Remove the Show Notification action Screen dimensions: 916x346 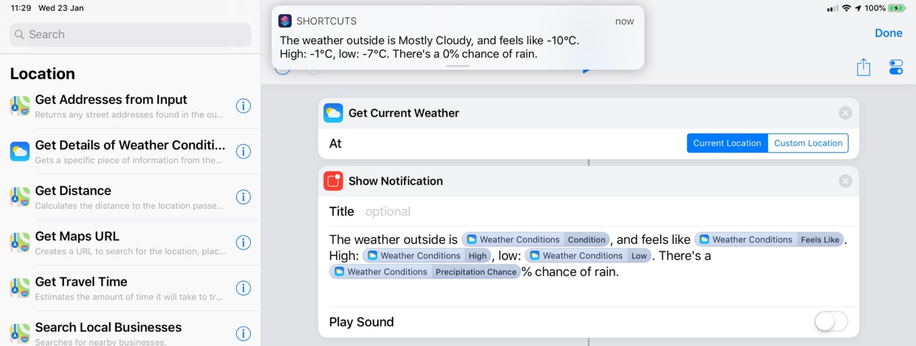pos(846,181)
